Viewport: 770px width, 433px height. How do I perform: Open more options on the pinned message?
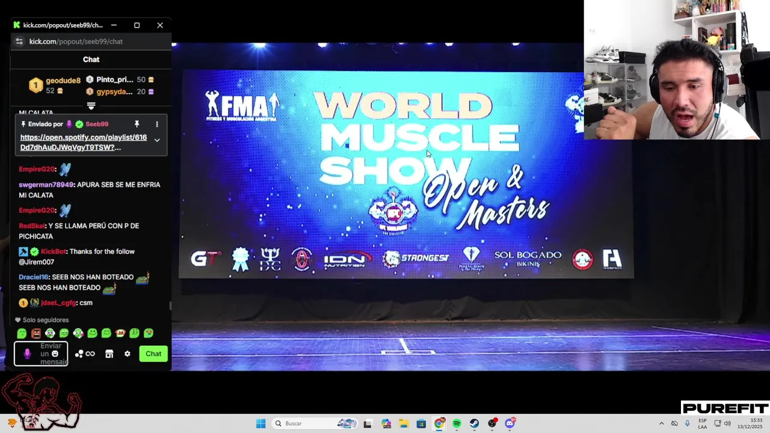point(157,124)
